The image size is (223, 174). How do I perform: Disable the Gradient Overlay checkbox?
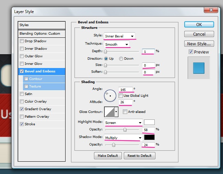[22, 109]
